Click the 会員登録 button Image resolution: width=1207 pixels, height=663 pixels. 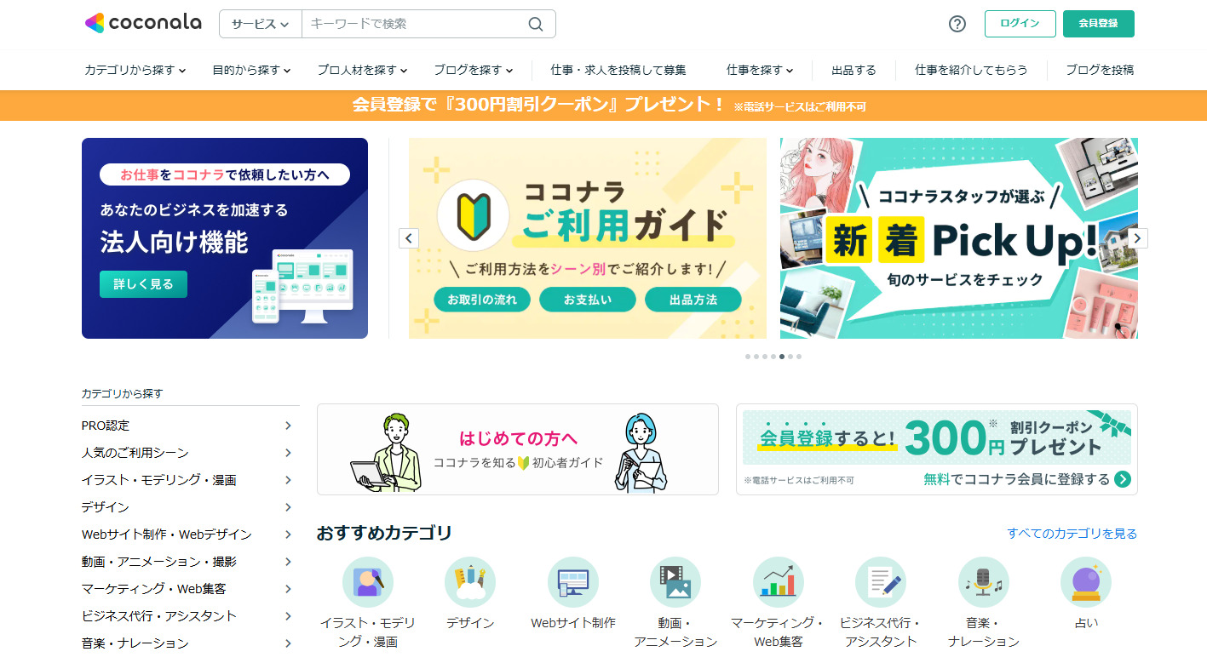(x=1098, y=24)
